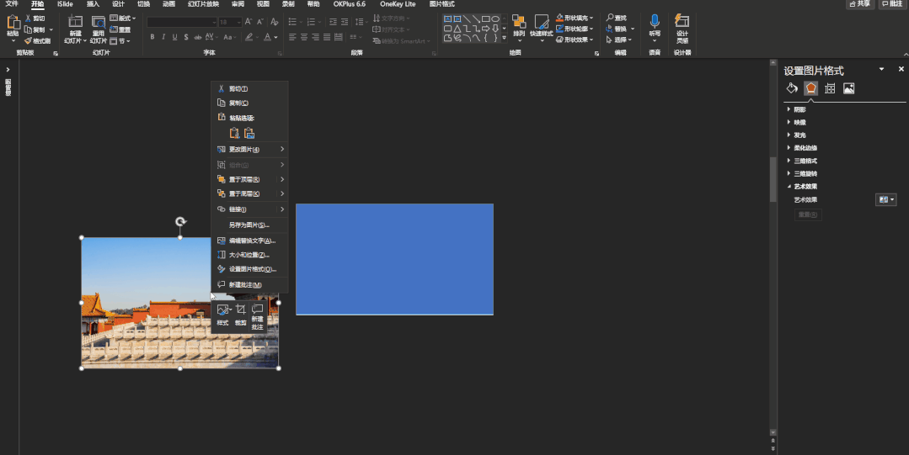Select the Picture tab in format pane
Screen dimensions: 909x455
(848, 88)
